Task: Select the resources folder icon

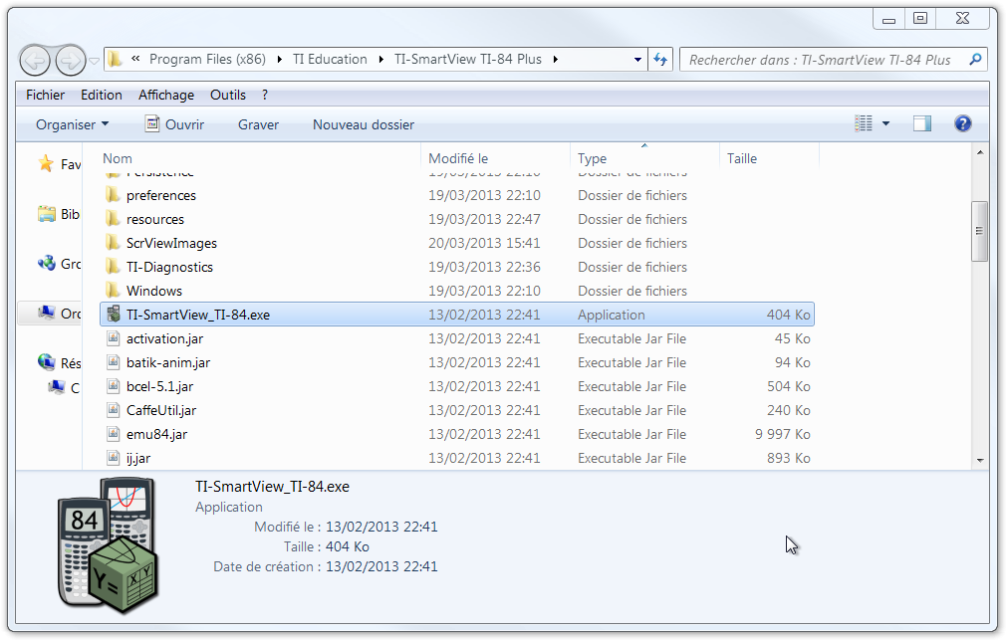Action: coord(113,219)
